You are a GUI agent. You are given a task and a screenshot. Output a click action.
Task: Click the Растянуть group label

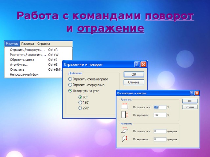pyautogui.click(x=126, y=100)
